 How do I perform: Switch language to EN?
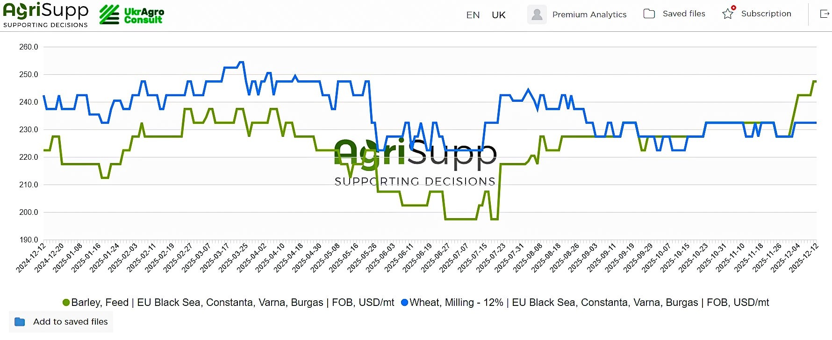tap(473, 15)
